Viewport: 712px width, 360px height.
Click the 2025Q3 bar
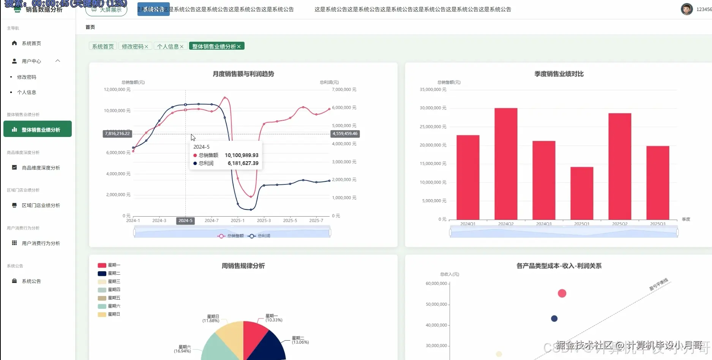[658, 183]
